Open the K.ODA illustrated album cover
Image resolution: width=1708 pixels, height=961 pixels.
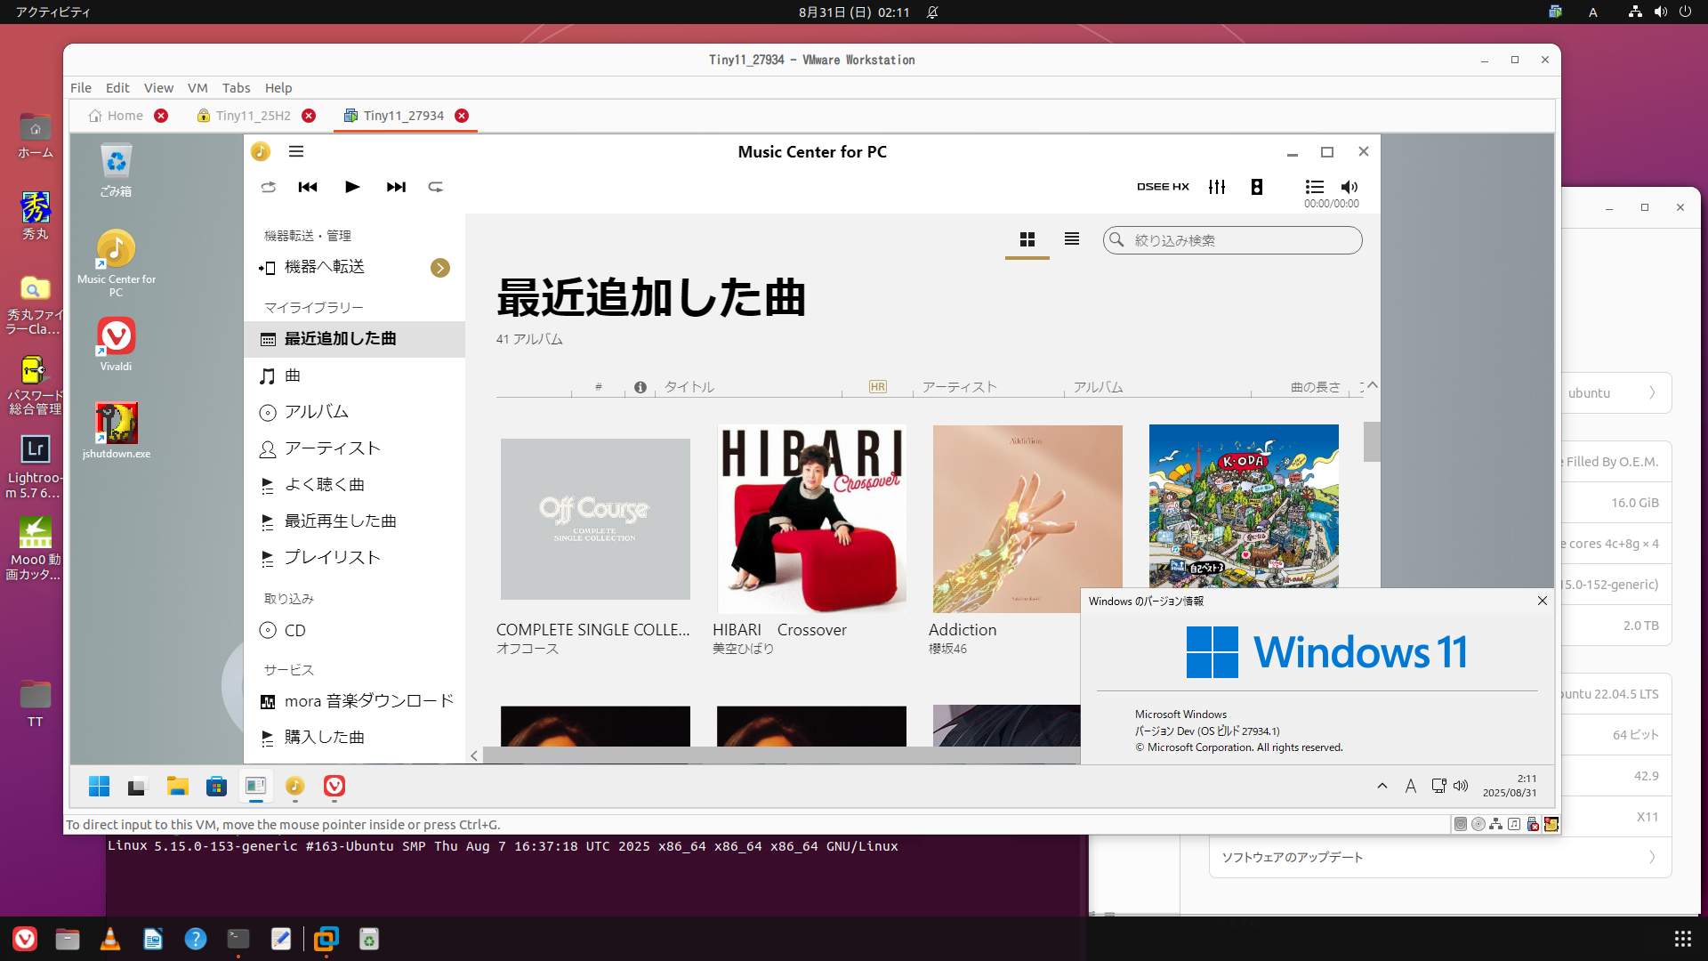pos(1244,505)
